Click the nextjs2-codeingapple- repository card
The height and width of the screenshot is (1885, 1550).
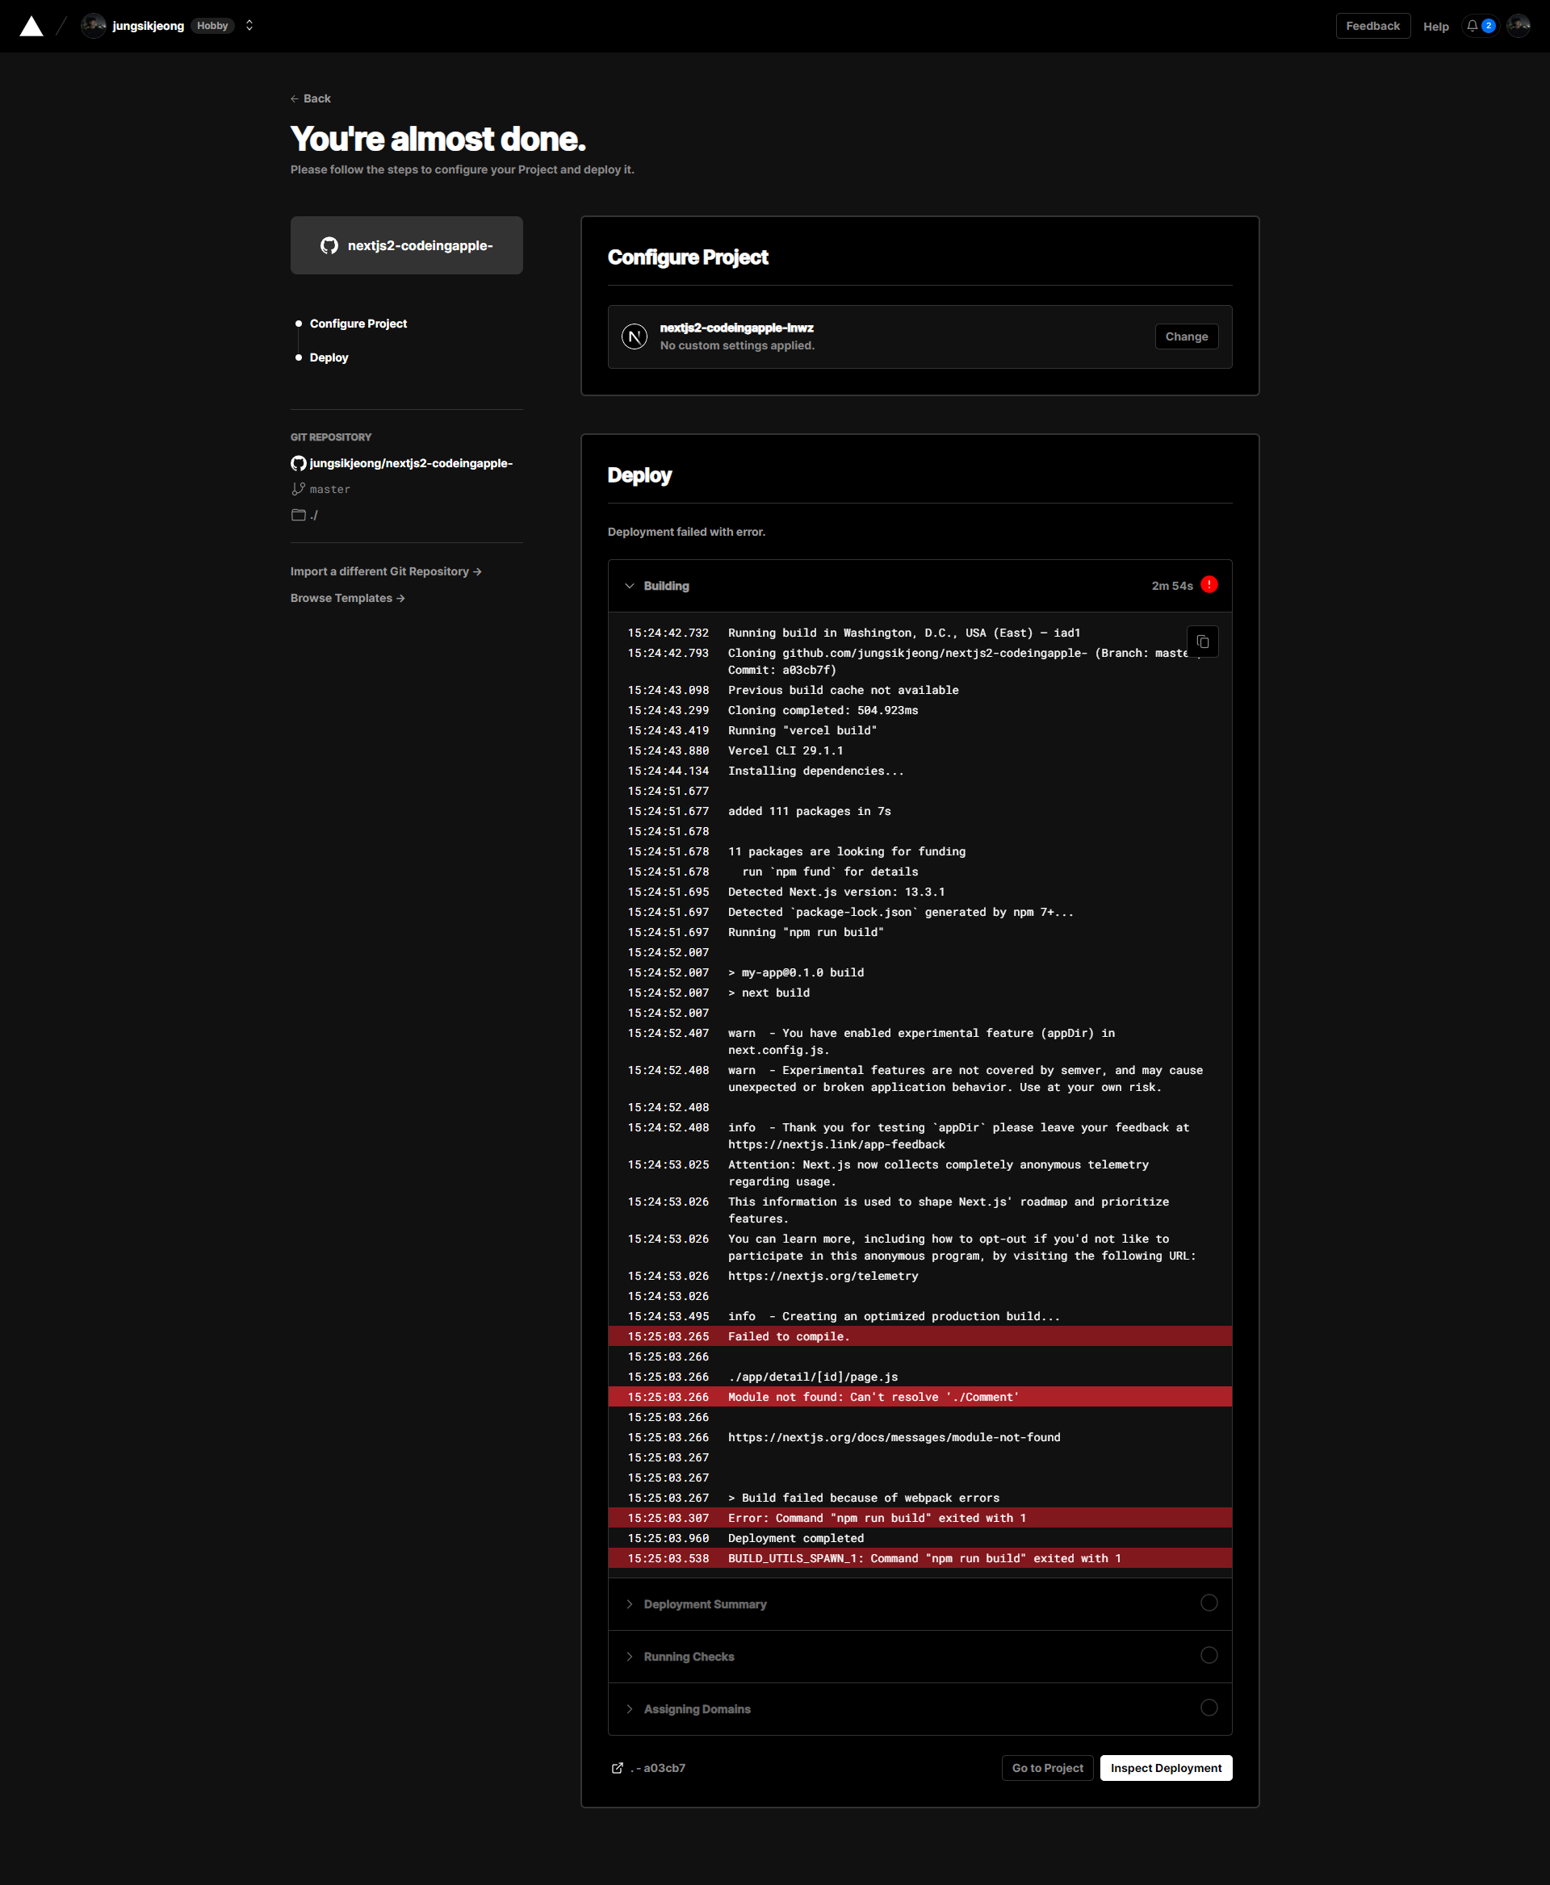406,245
